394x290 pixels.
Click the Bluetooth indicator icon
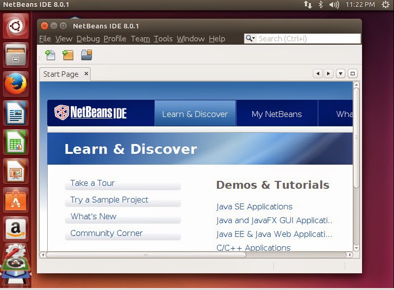(321, 4)
